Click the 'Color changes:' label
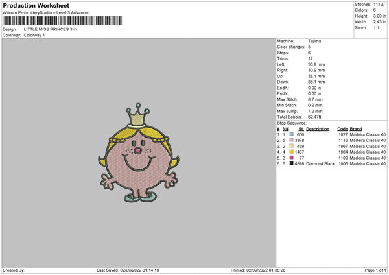 tap(291, 47)
